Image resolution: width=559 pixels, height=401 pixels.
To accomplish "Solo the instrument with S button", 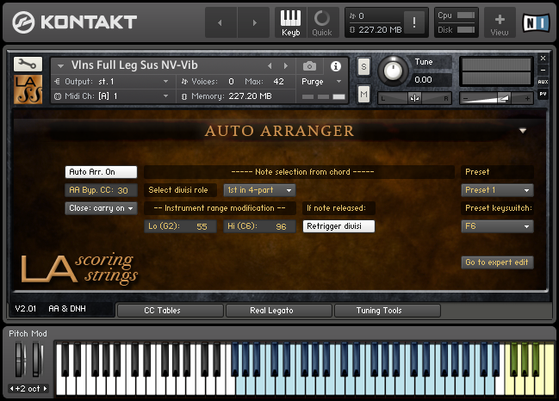I will tap(363, 66).
